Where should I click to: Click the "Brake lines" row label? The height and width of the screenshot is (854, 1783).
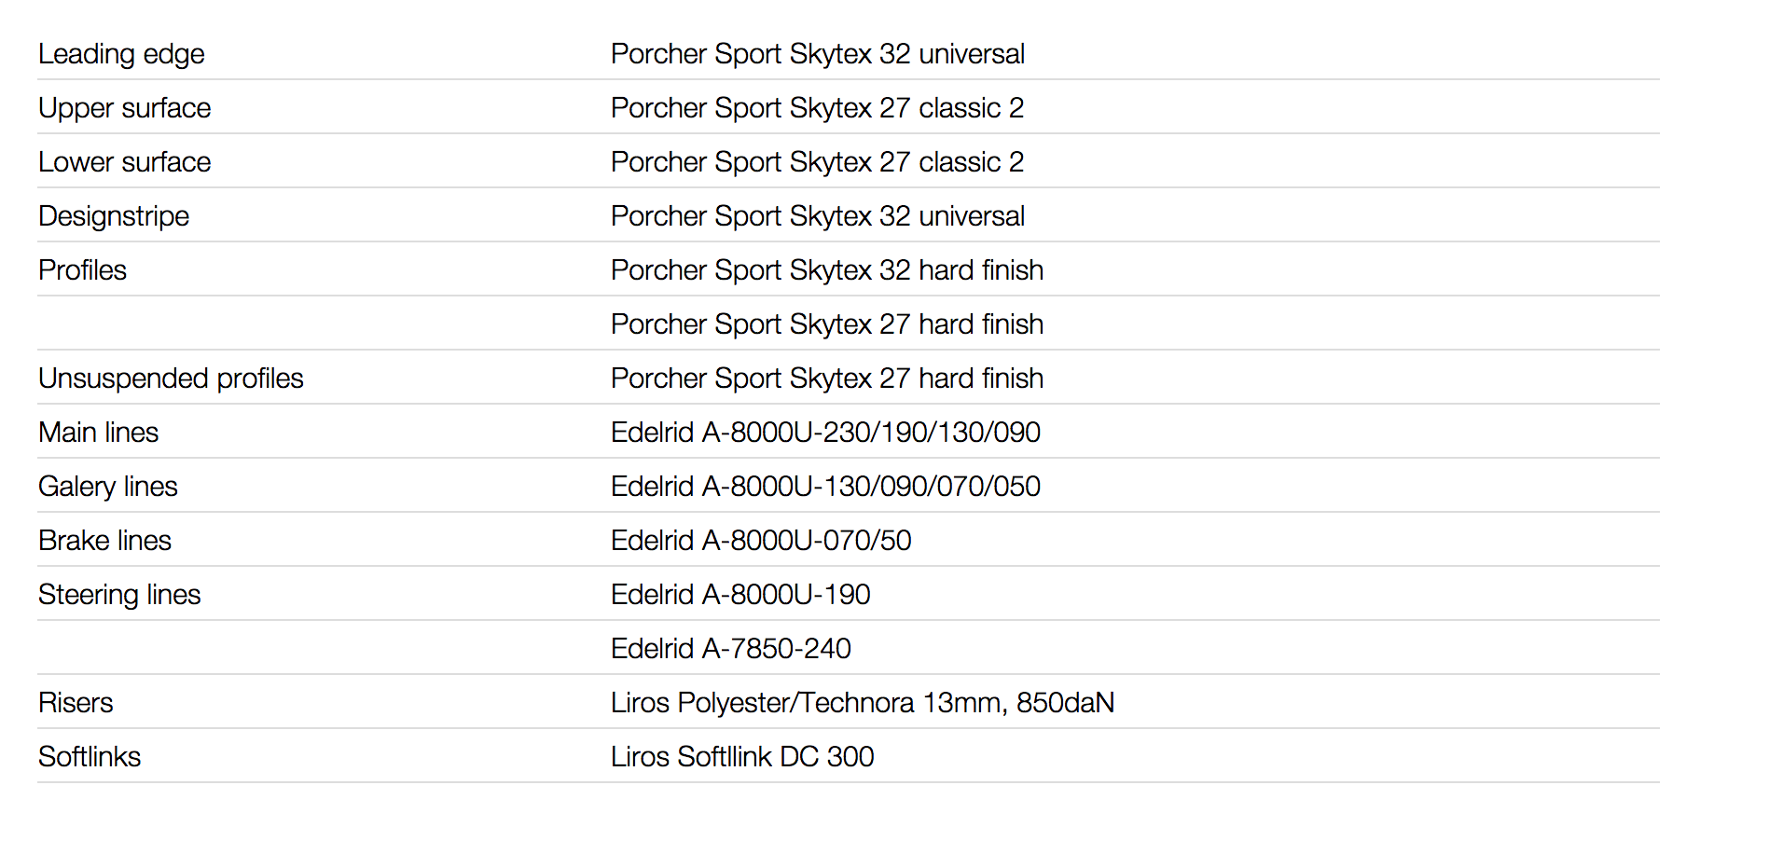click(x=104, y=541)
